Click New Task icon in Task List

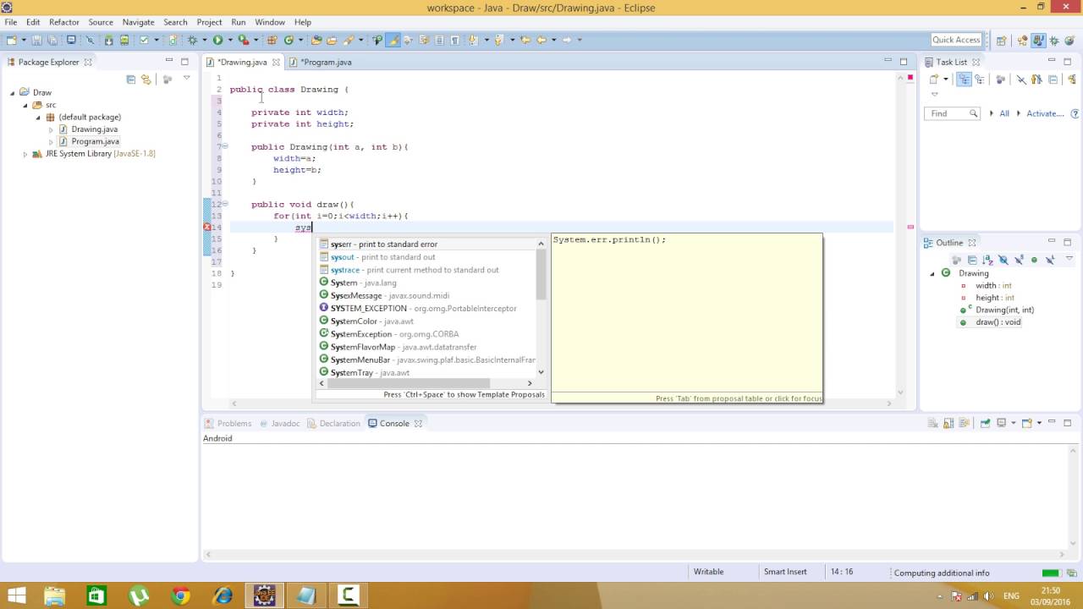(934, 80)
